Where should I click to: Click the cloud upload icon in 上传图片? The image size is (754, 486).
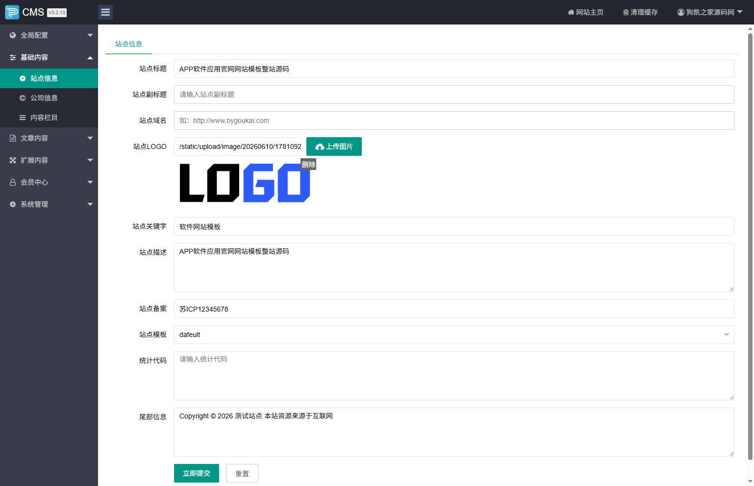click(320, 147)
